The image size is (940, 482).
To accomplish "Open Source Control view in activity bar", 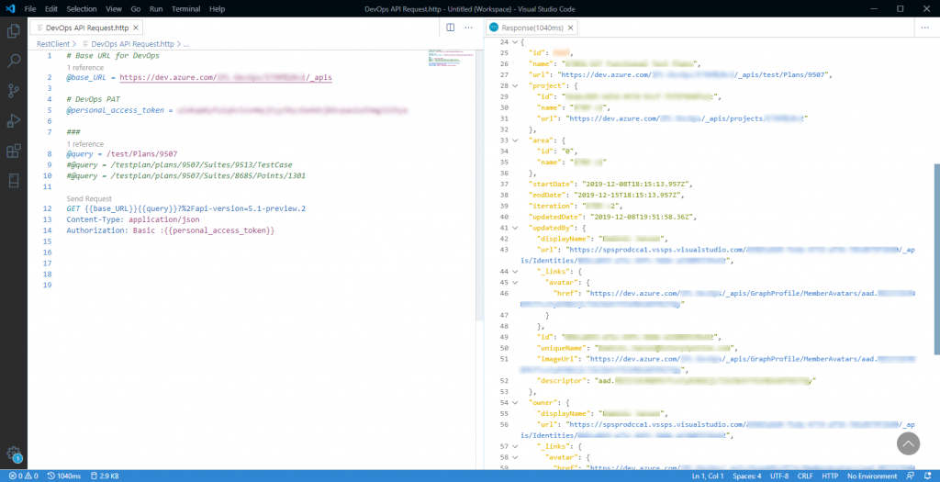I will coord(13,91).
